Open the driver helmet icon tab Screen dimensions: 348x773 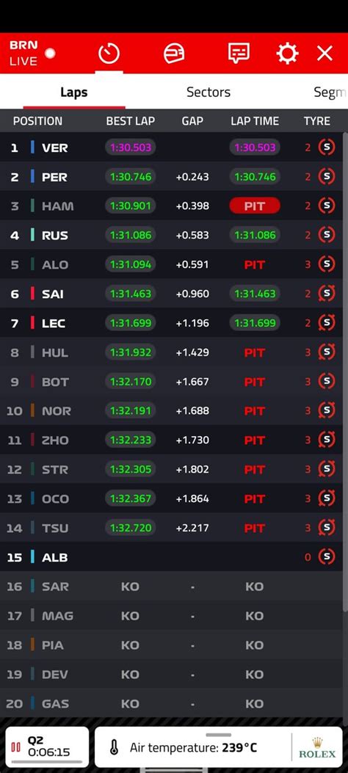174,54
